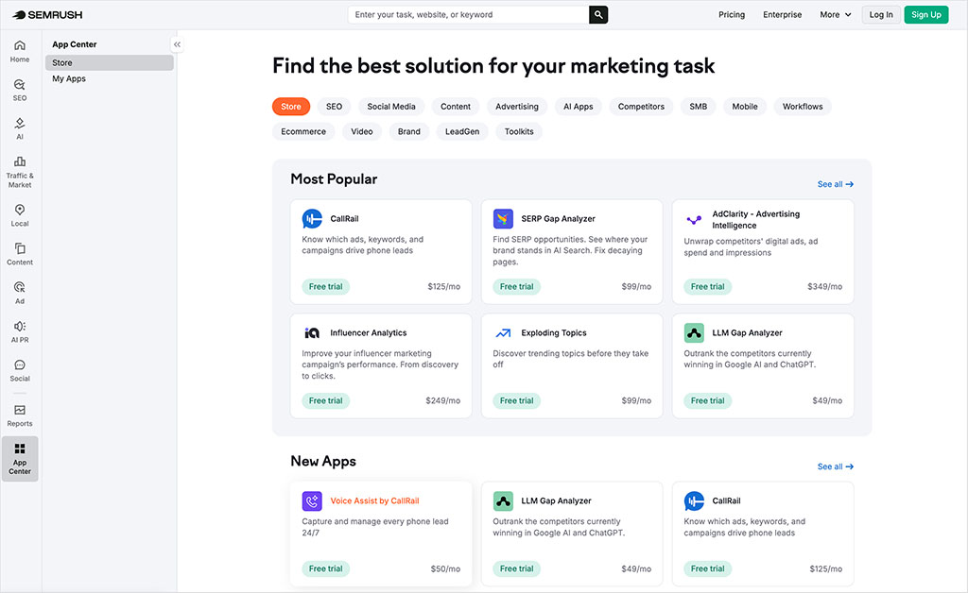The image size is (968, 593).
Task: Select the SMB category pill
Action: (699, 107)
